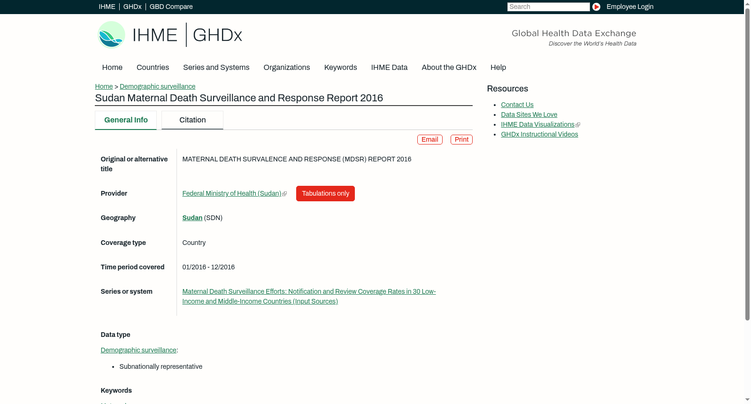Click the Print button
The image size is (751, 404).
pos(461,139)
